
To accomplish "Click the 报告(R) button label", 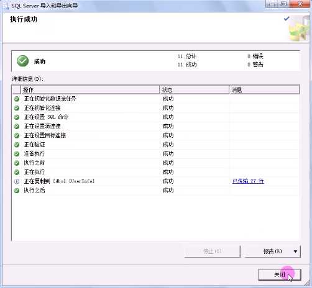I will 272,251.
